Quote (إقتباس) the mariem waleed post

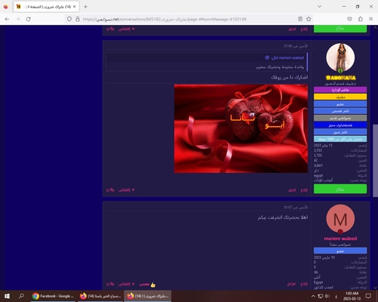point(126,285)
